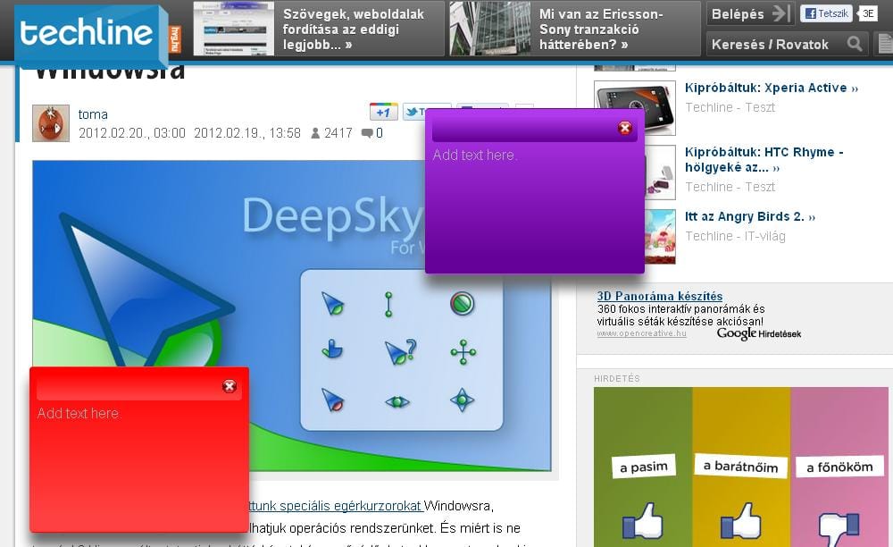The image size is (893, 547).
Task: Open the techline logo homepage
Action: (x=87, y=32)
